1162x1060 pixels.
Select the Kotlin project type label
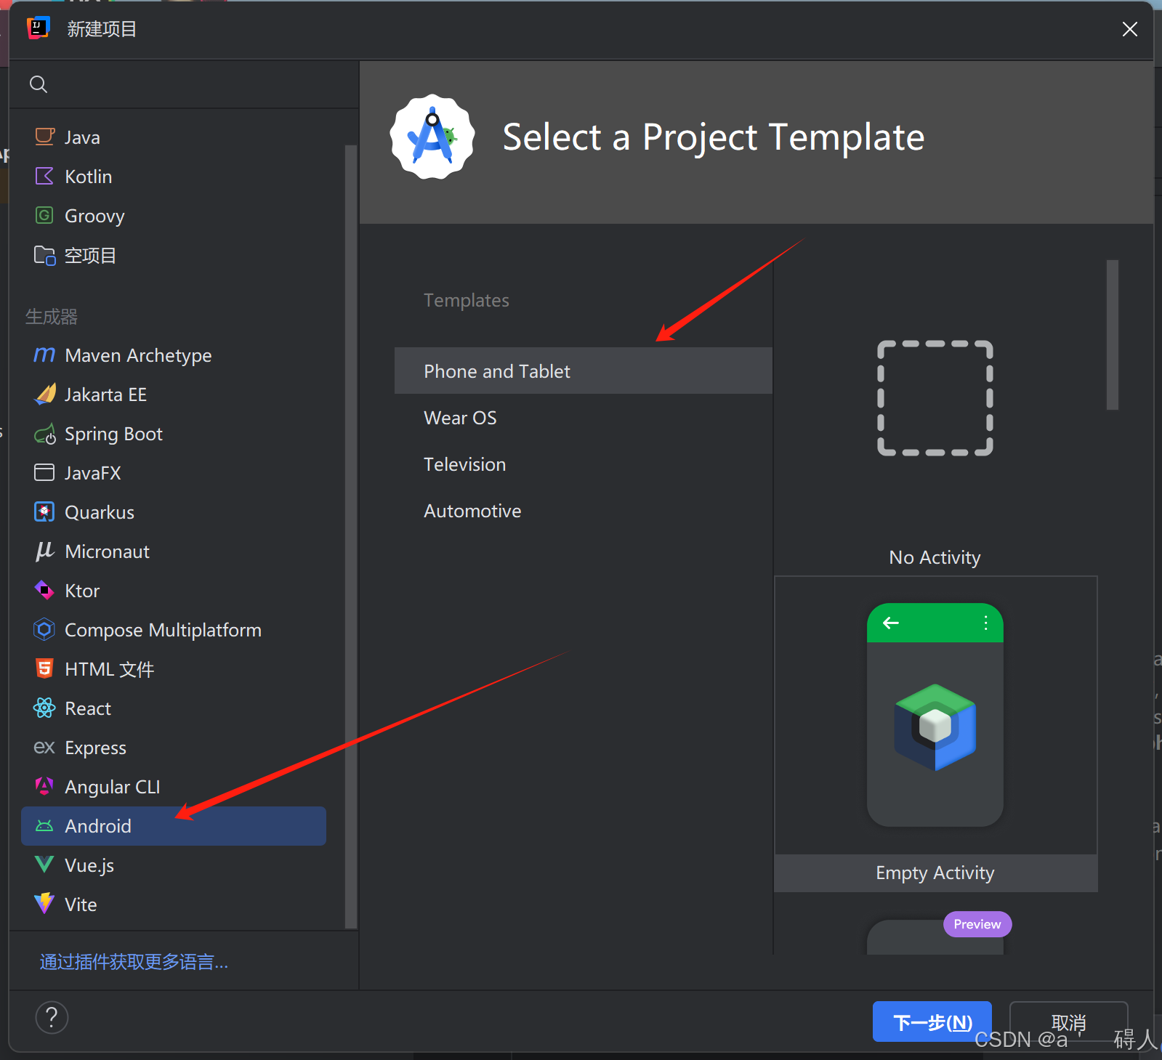(x=88, y=177)
